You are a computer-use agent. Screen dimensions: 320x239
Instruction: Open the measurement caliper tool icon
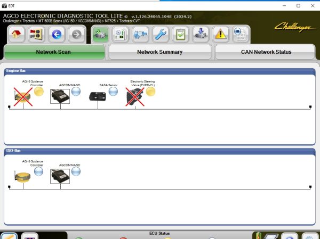click(x=140, y=35)
